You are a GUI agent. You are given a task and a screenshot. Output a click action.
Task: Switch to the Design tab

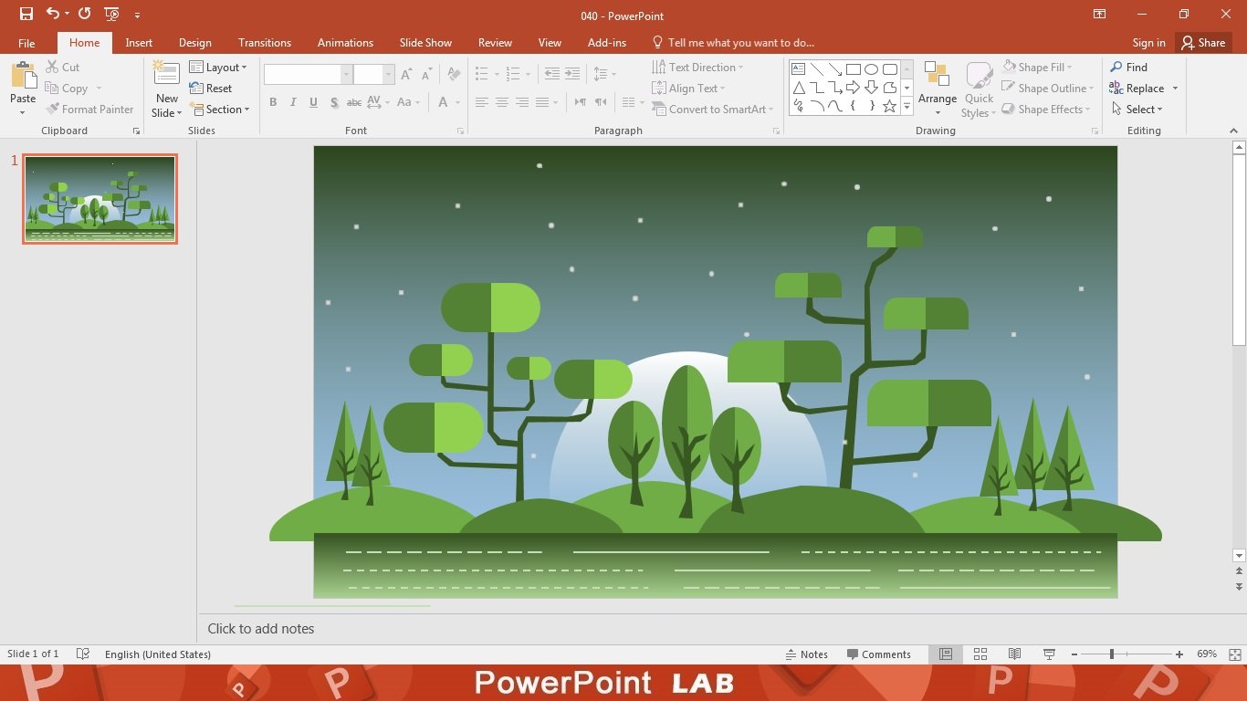click(x=195, y=43)
